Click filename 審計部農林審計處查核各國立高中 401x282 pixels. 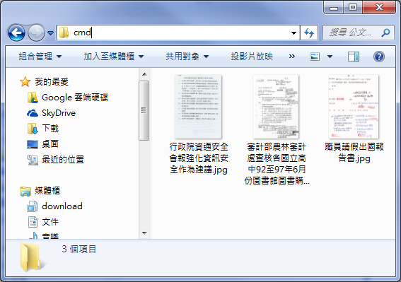pos(277,164)
